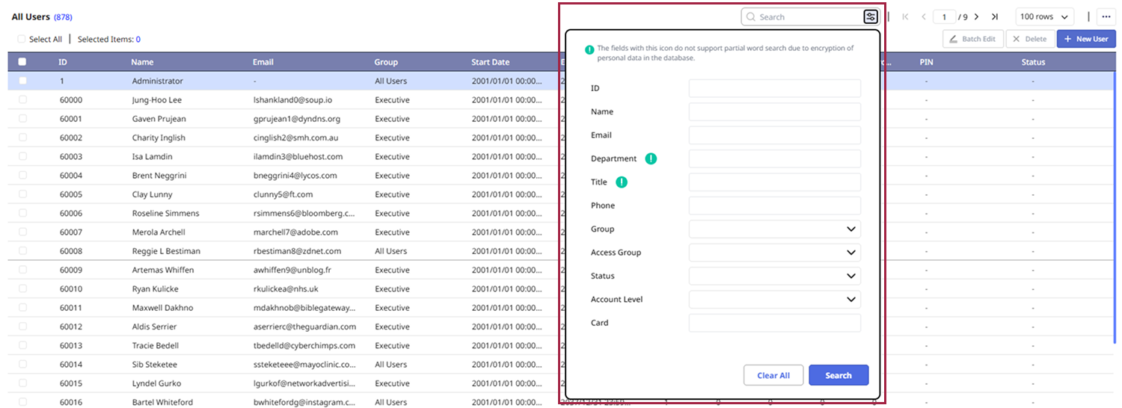
Task: Go to the first page arrow
Action: pyautogui.click(x=906, y=16)
